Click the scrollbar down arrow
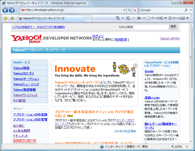Viewport: 195px width, 151px height. click(x=191, y=141)
